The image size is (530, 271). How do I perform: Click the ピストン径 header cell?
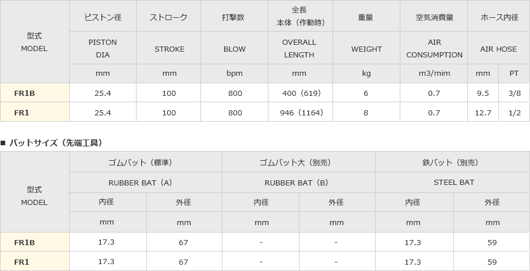[x=103, y=17]
